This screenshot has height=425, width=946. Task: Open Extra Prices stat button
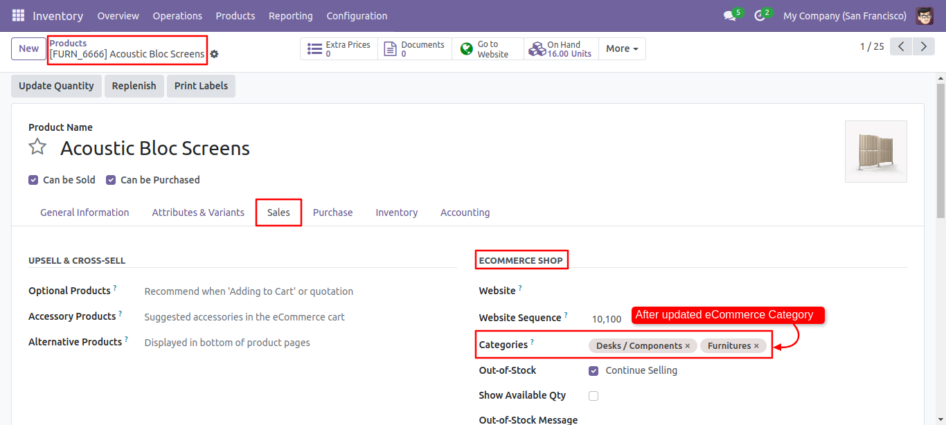[x=339, y=48]
